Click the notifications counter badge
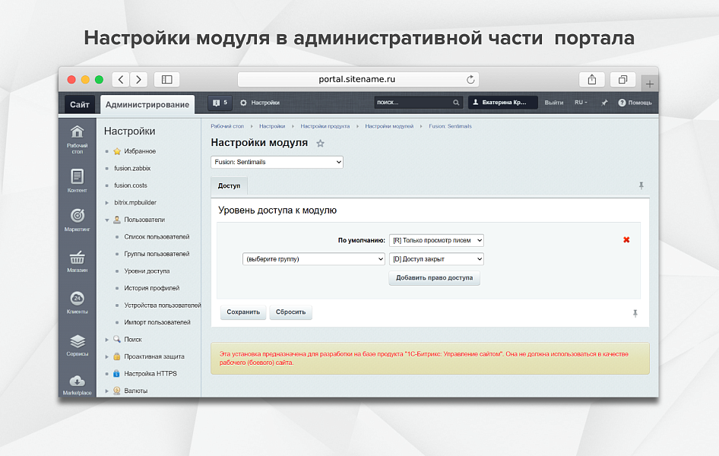Image resolution: width=719 pixels, height=456 pixels. point(220,103)
